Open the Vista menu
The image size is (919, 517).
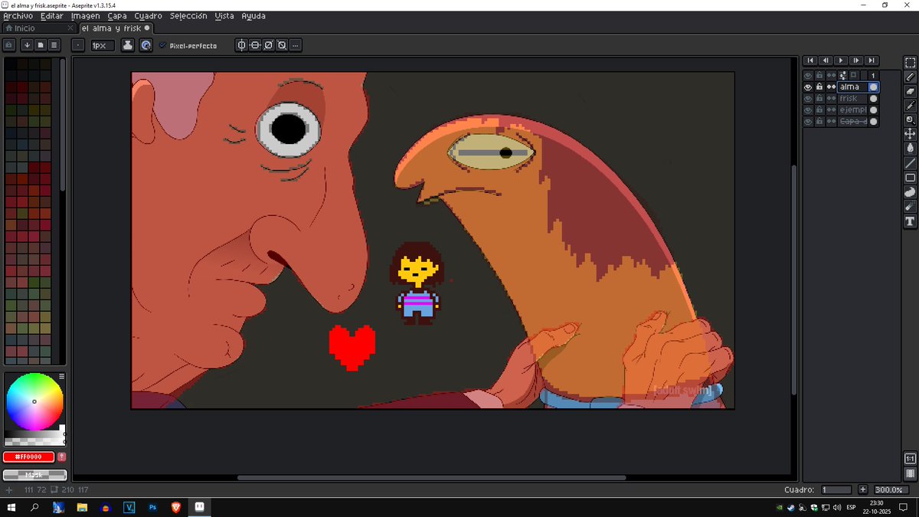pos(225,16)
